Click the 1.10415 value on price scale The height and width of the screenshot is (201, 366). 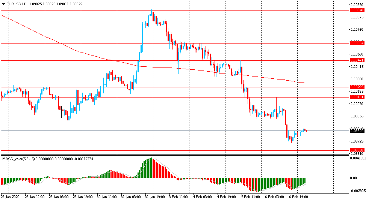point(357,67)
